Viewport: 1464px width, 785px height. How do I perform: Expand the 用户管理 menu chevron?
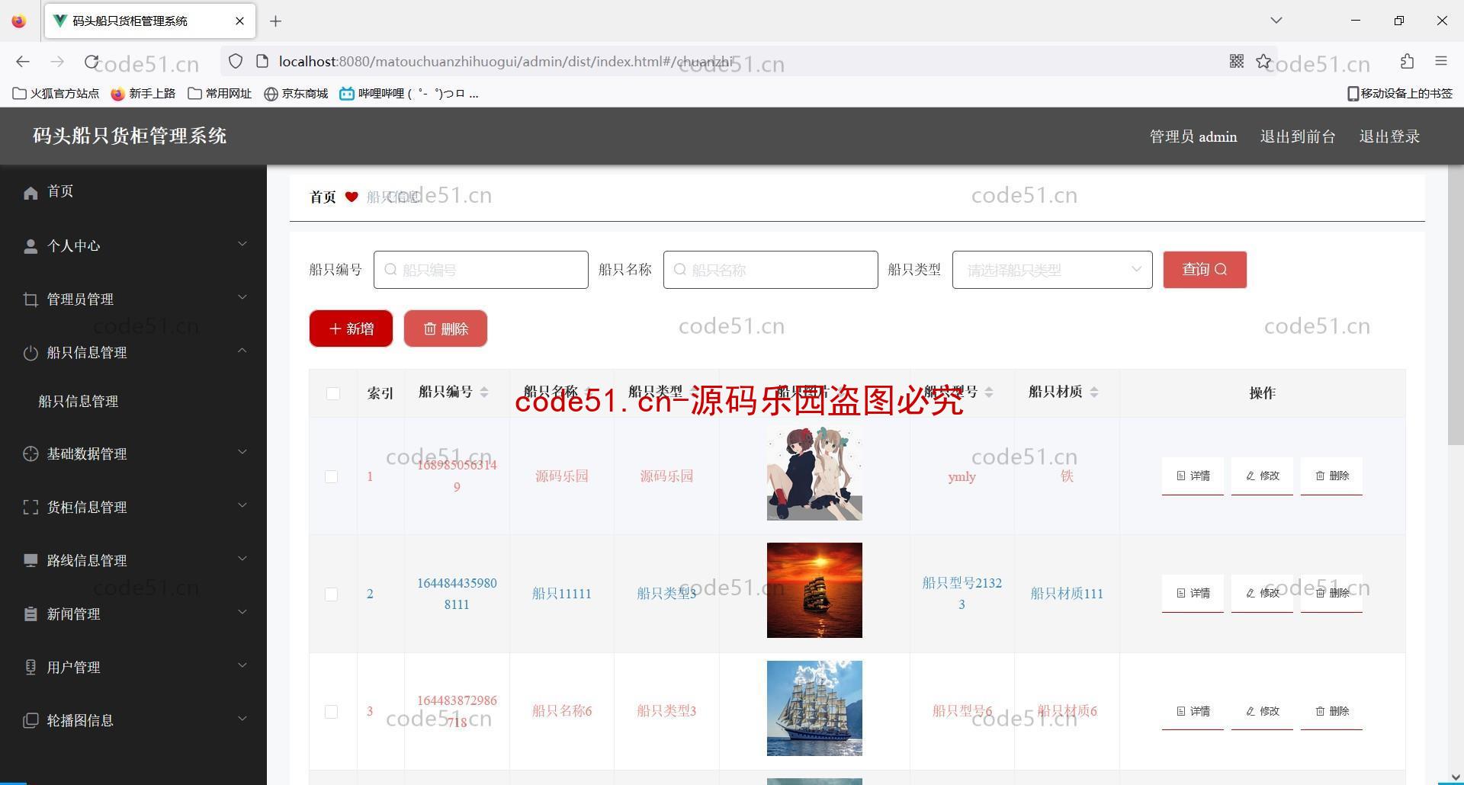242,665
